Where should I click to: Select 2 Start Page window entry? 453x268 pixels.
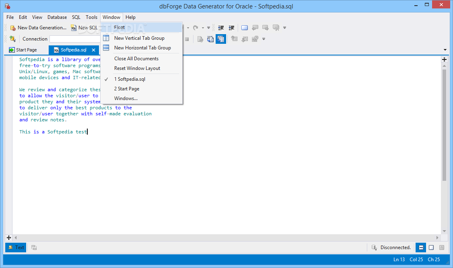142,89
